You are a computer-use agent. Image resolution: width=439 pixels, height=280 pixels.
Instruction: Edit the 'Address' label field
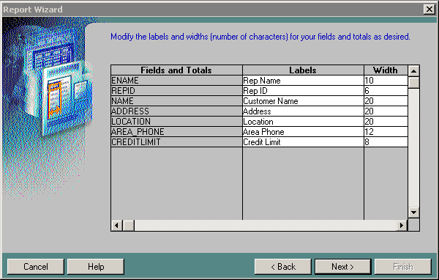point(303,111)
